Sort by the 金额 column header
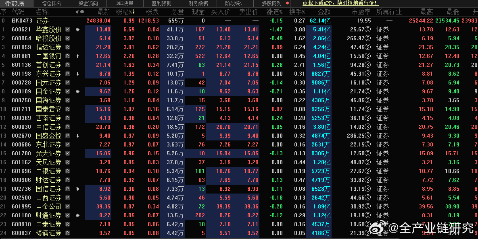This screenshot has height=239, width=478. coord(324,12)
